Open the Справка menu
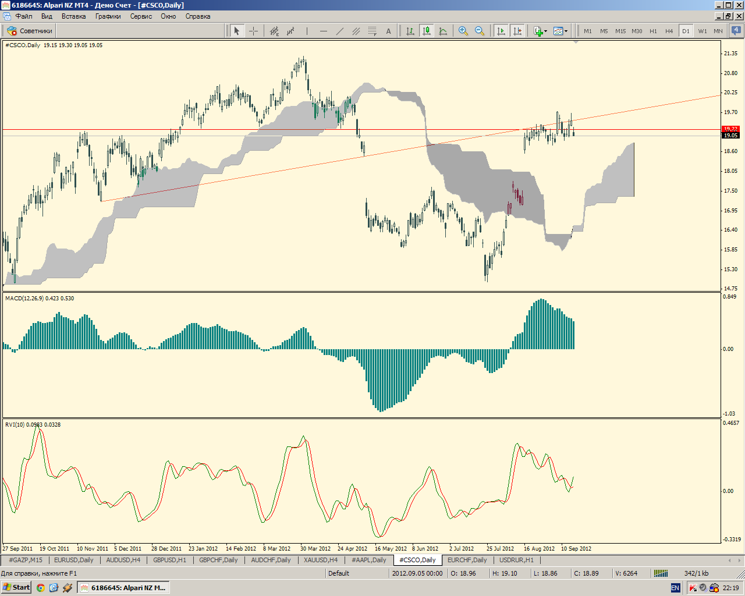745x596 pixels. point(198,16)
